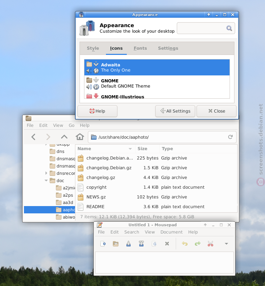Image resolution: width=265 pixels, height=286 pixels.
Task: Open the Edit menu in Mousepad
Action: point(115,232)
